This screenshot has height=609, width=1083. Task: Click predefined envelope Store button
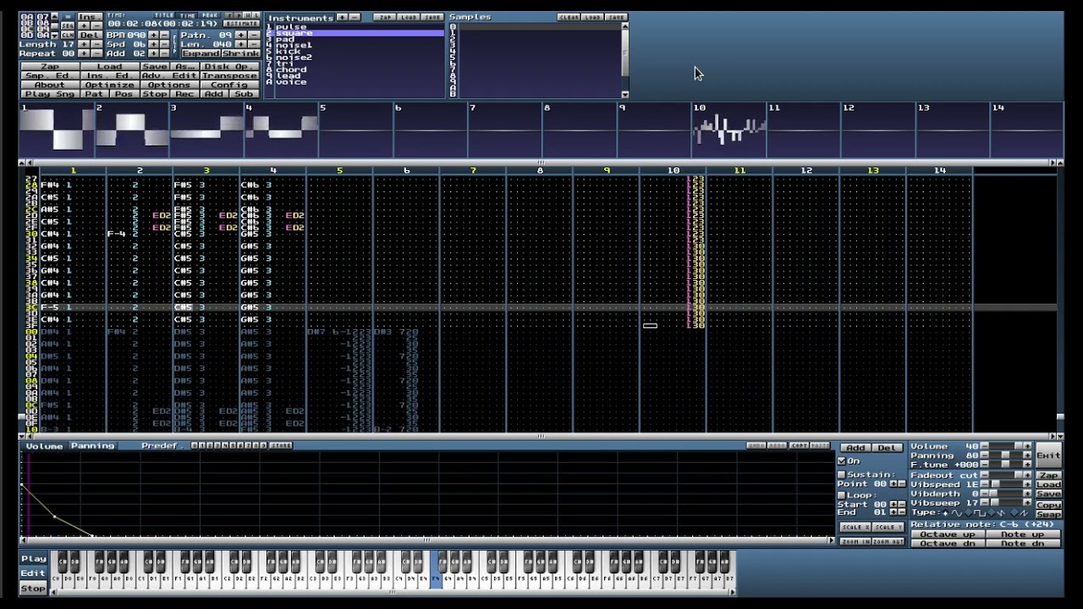280,446
